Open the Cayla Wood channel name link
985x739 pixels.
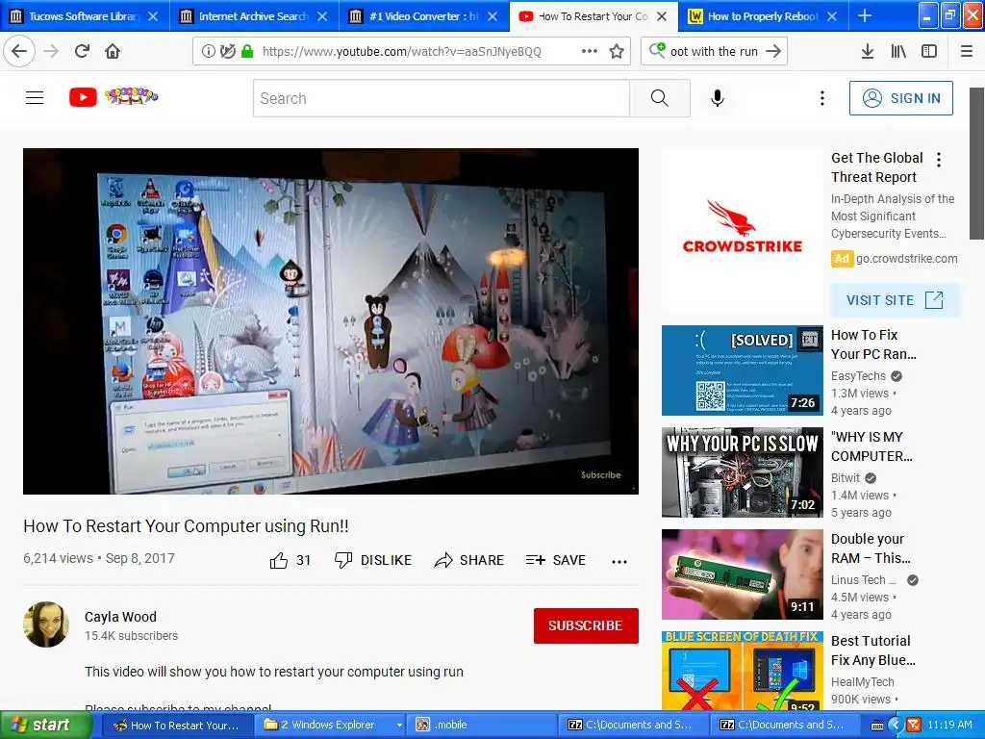pyautogui.click(x=120, y=617)
